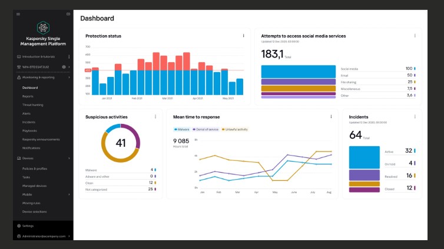The width and height of the screenshot is (444, 249).
Task: Open Protection status widget options menu
Action: click(x=243, y=36)
